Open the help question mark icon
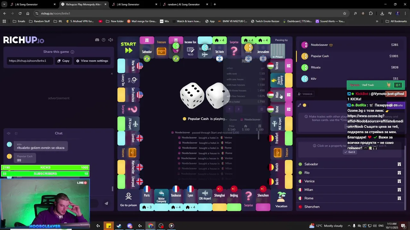The width and height of the screenshot is (410, 230). (x=103, y=40)
